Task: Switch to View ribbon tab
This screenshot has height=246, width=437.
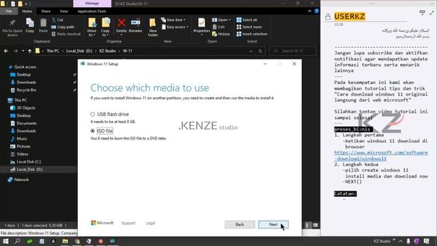Action: (64, 11)
